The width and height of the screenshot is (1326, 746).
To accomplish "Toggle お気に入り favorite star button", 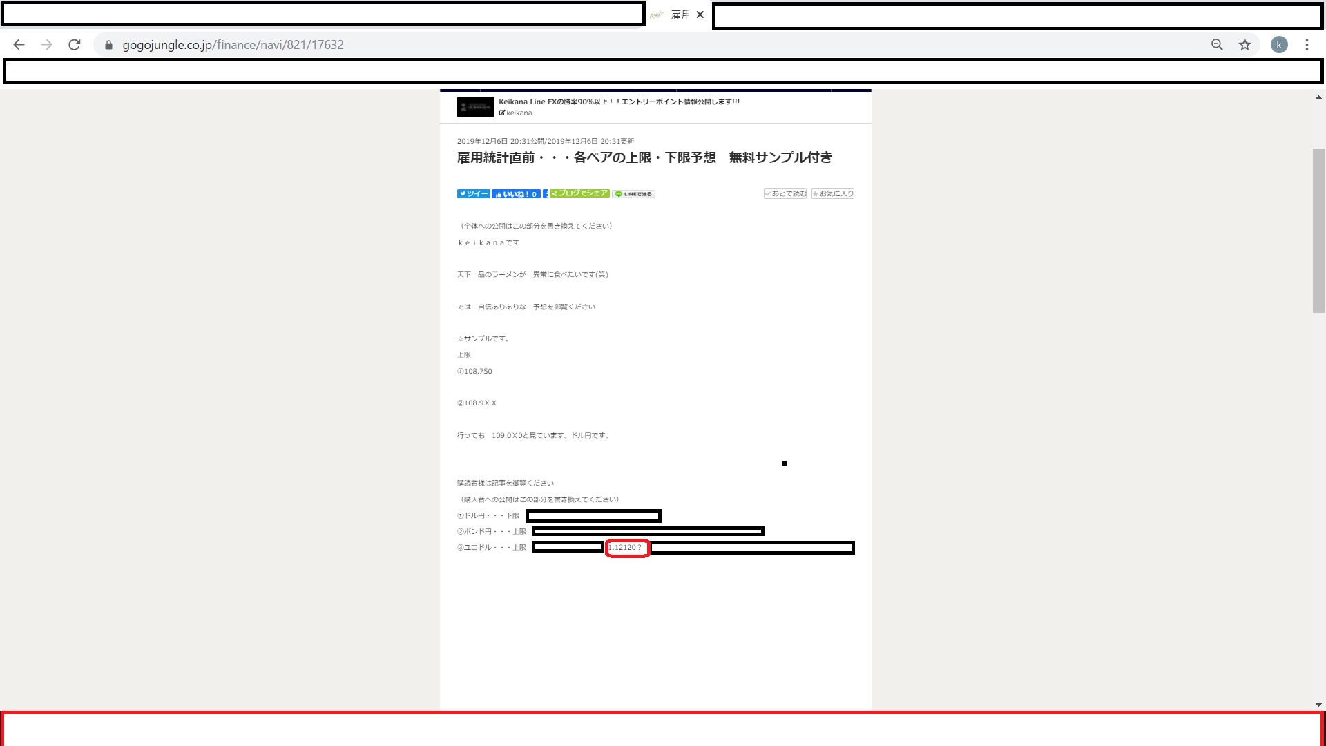I will tap(833, 193).
